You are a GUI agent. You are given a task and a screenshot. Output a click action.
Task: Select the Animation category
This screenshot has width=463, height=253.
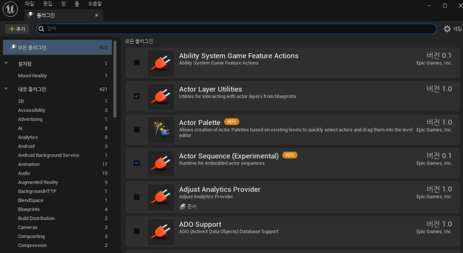pos(58,164)
